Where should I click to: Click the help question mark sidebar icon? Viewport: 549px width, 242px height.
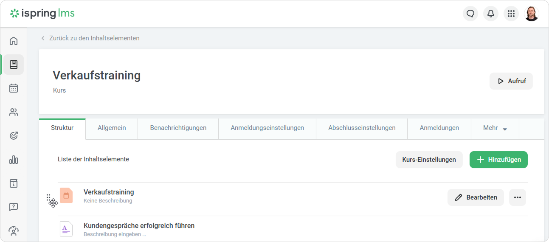coord(14,207)
